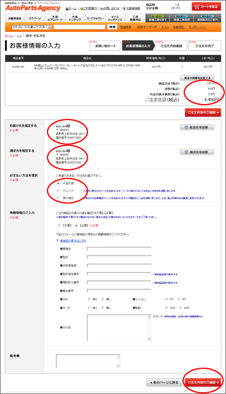226x394 pixels.
Task: Click the エスコ keyword link
Action: point(165,27)
